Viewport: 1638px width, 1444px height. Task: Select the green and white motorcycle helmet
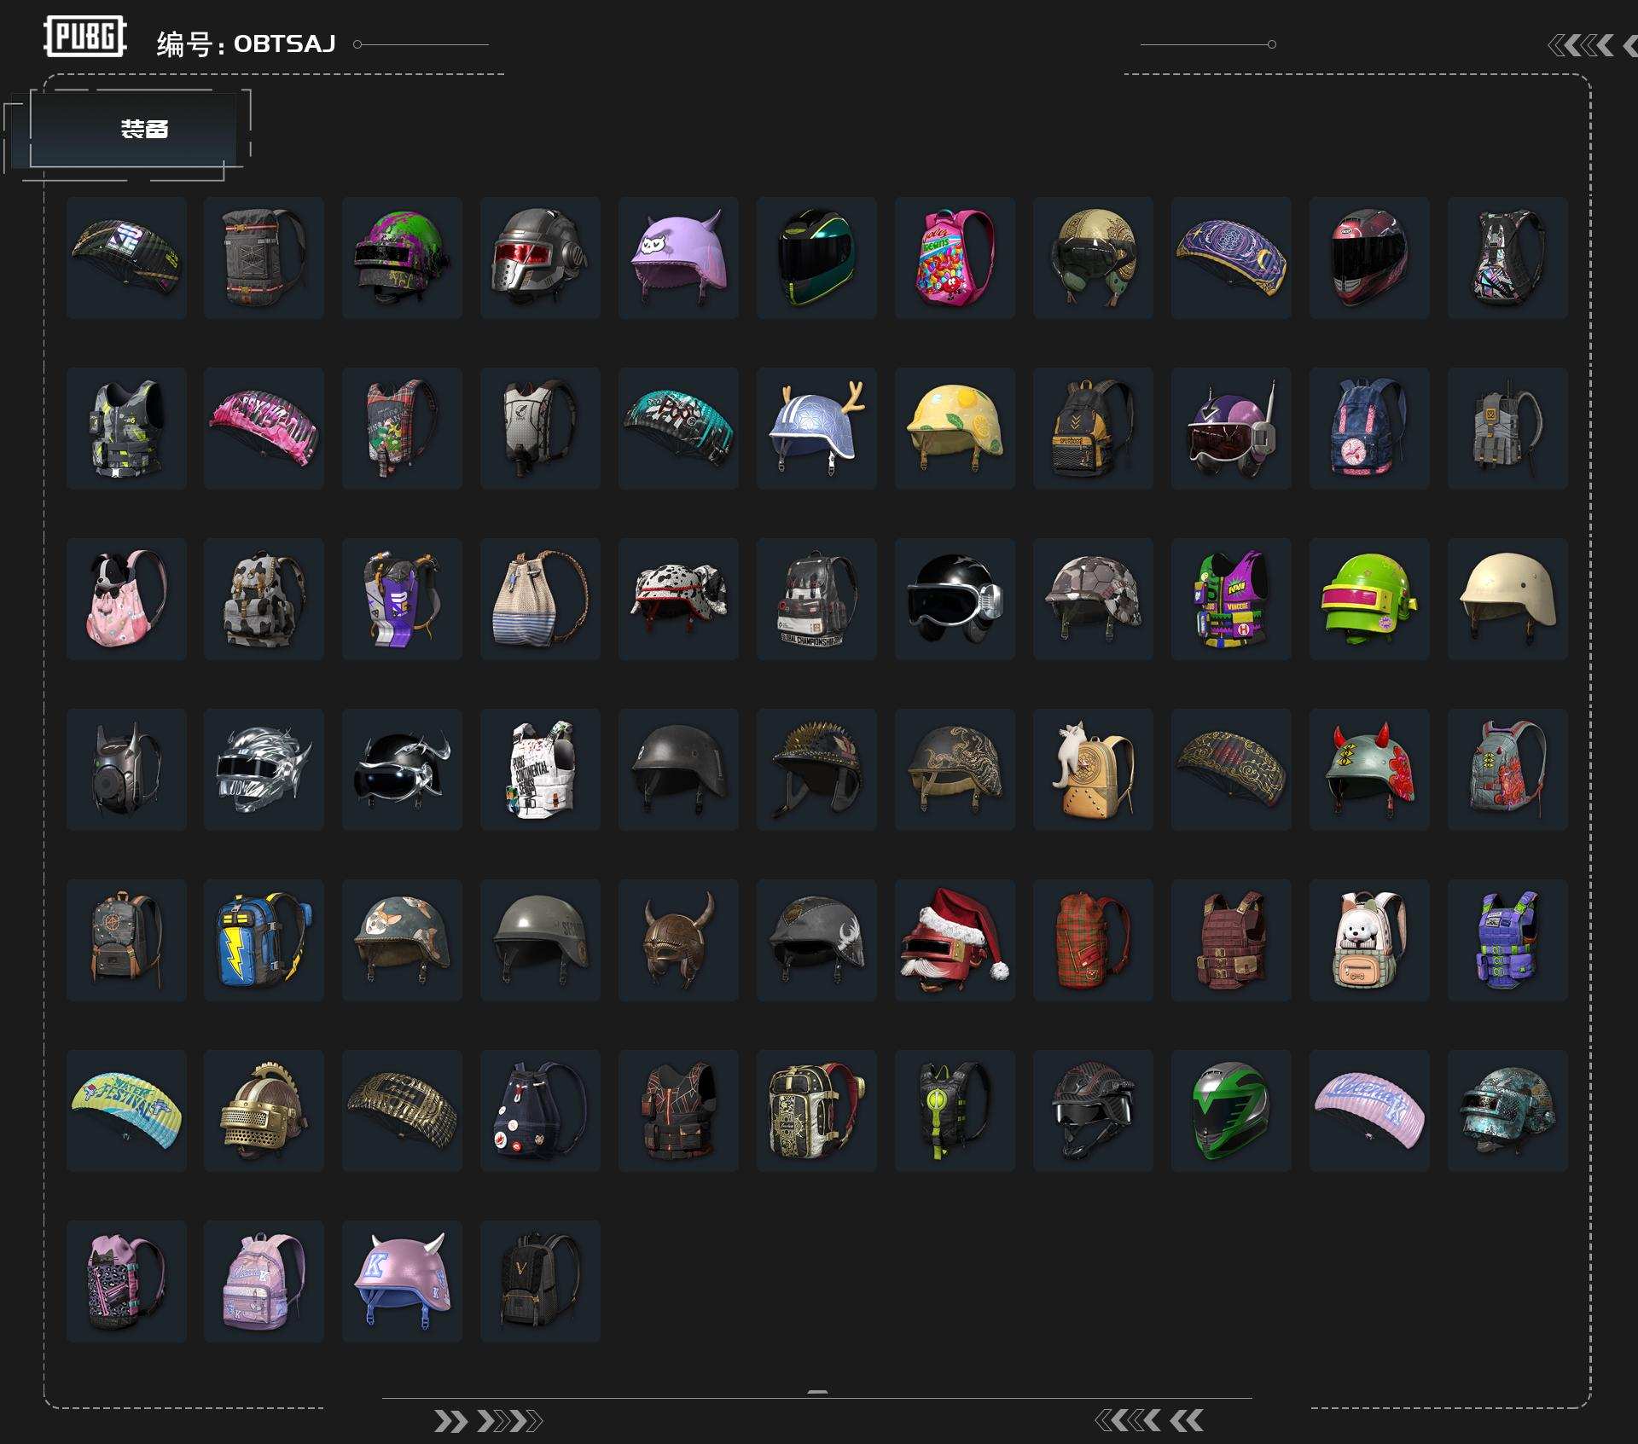[1231, 1111]
